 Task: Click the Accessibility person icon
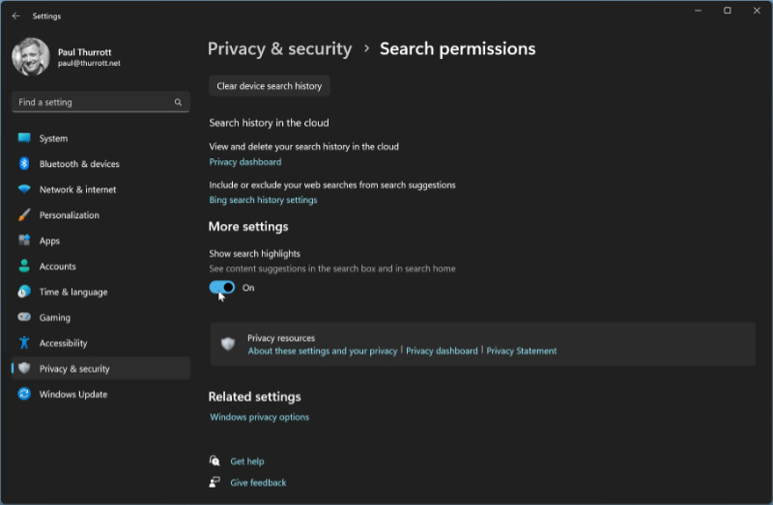[24, 343]
